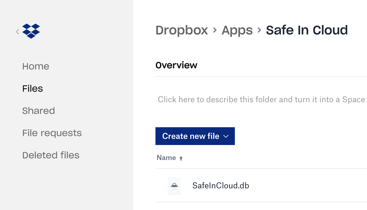This screenshot has height=210, width=367.
Task: Click the Overview heading
Action: 176,65
